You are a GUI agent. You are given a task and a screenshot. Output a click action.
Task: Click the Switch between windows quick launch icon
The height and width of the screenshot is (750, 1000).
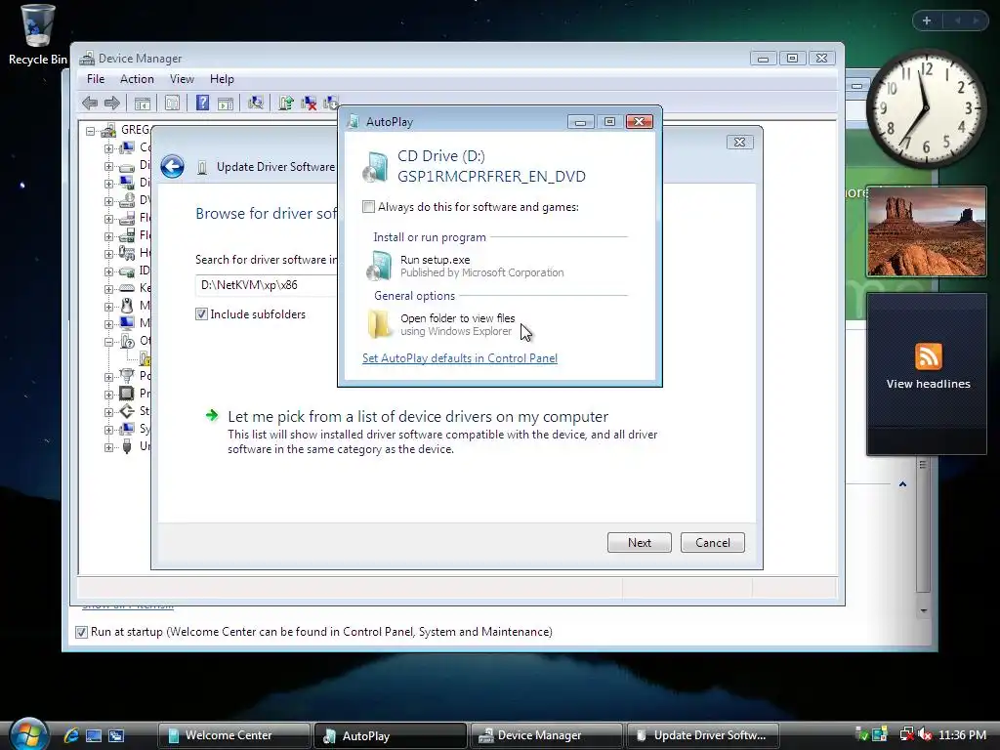point(116,735)
